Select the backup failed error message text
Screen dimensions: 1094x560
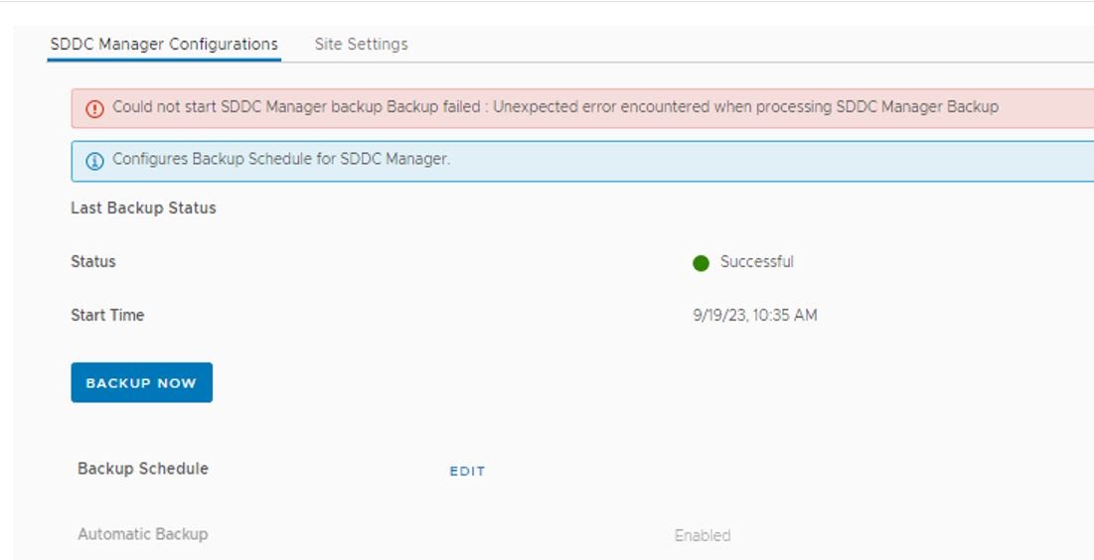click(x=555, y=107)
